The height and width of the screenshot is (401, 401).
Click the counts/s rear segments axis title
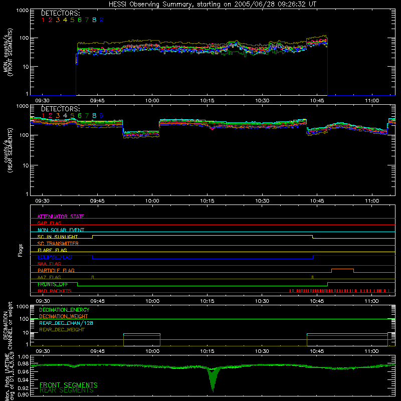coord(8,151)
